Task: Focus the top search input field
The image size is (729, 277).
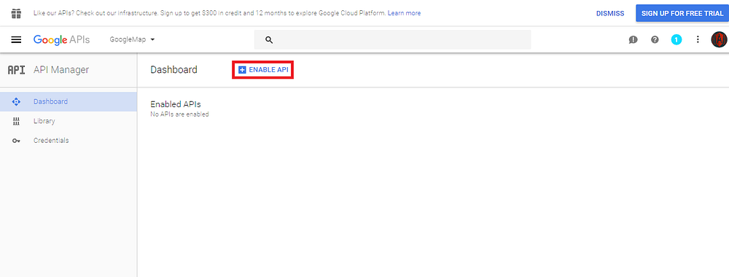Action: (392, 39)
